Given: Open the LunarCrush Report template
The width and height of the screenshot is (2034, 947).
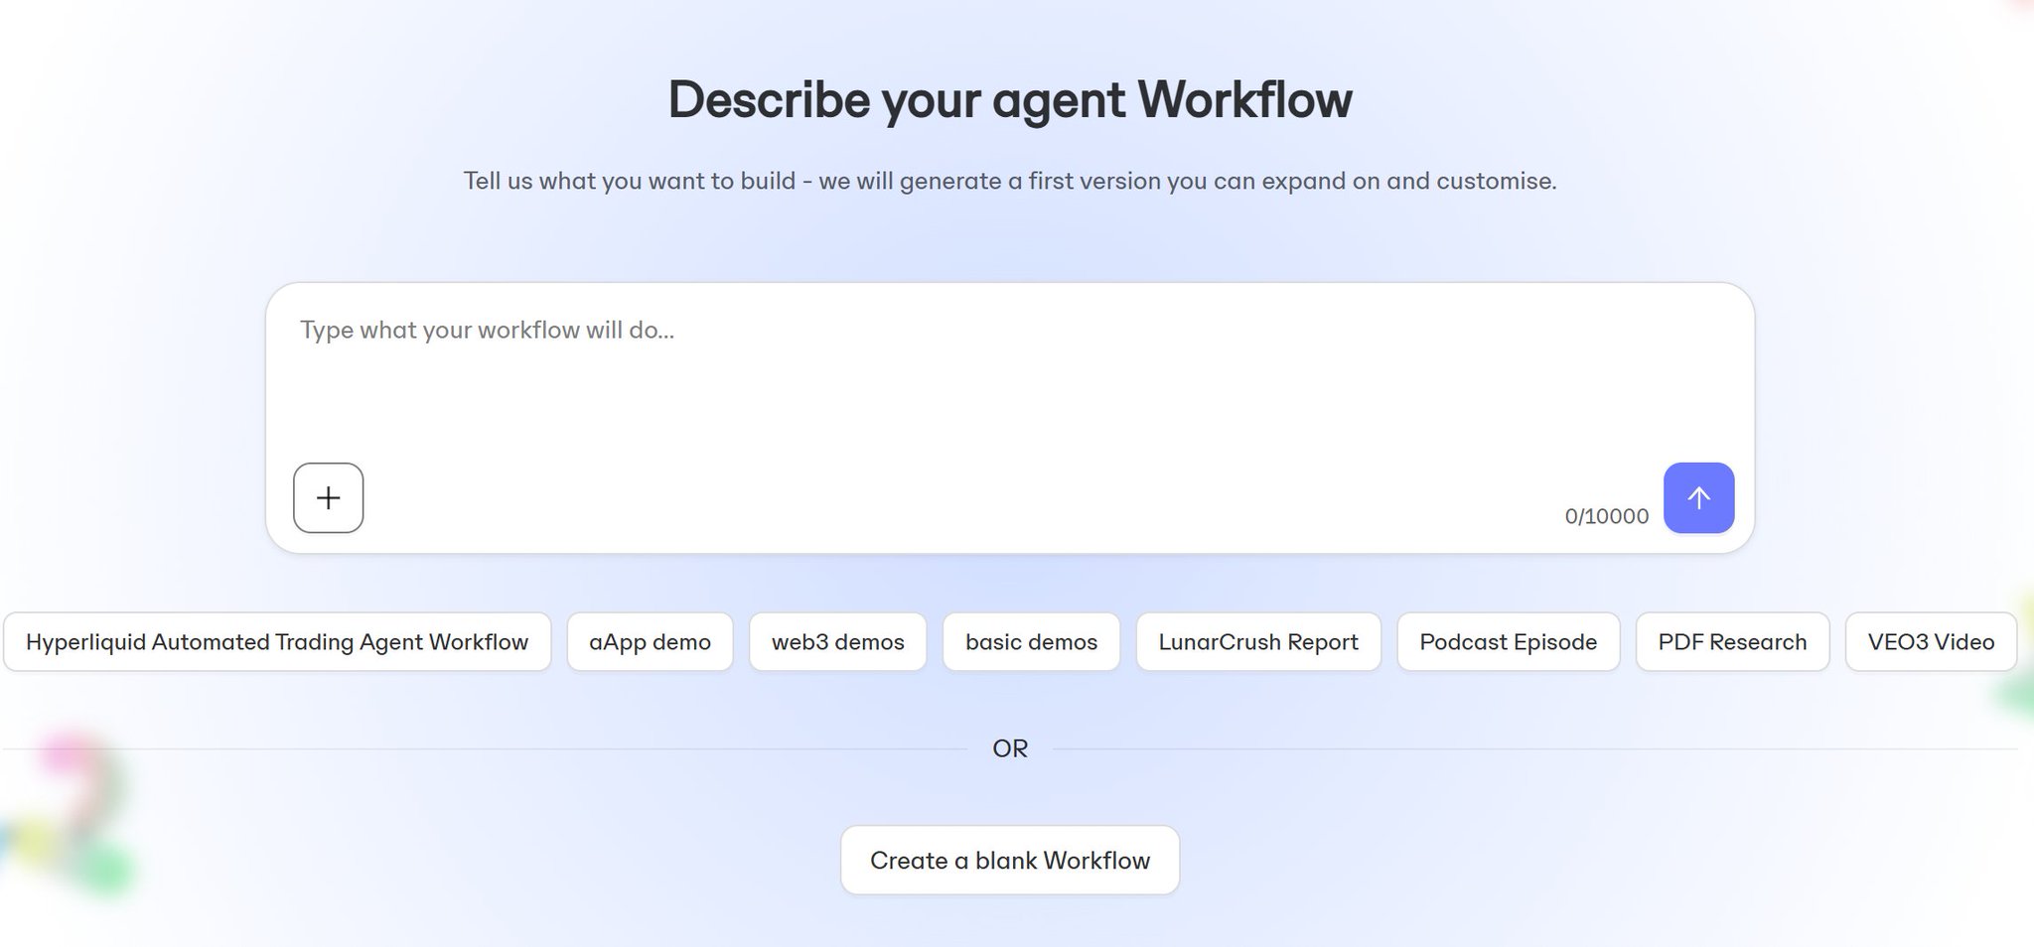Looking at the screenshot, I should pos(1258,642).
